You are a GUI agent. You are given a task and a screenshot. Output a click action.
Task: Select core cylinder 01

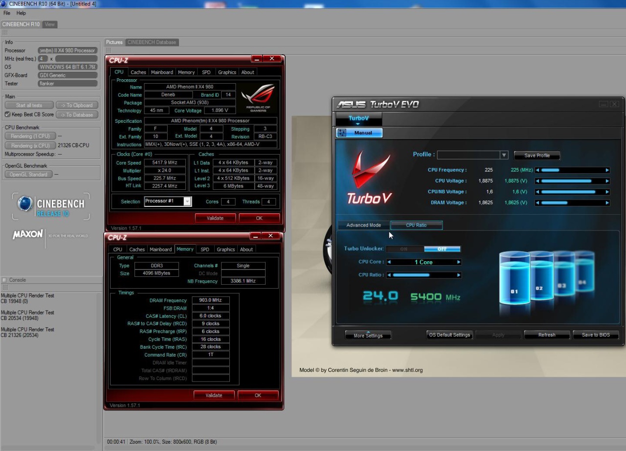514,278
